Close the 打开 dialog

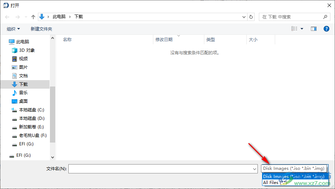pyautogui.click(x=329, y=5)
